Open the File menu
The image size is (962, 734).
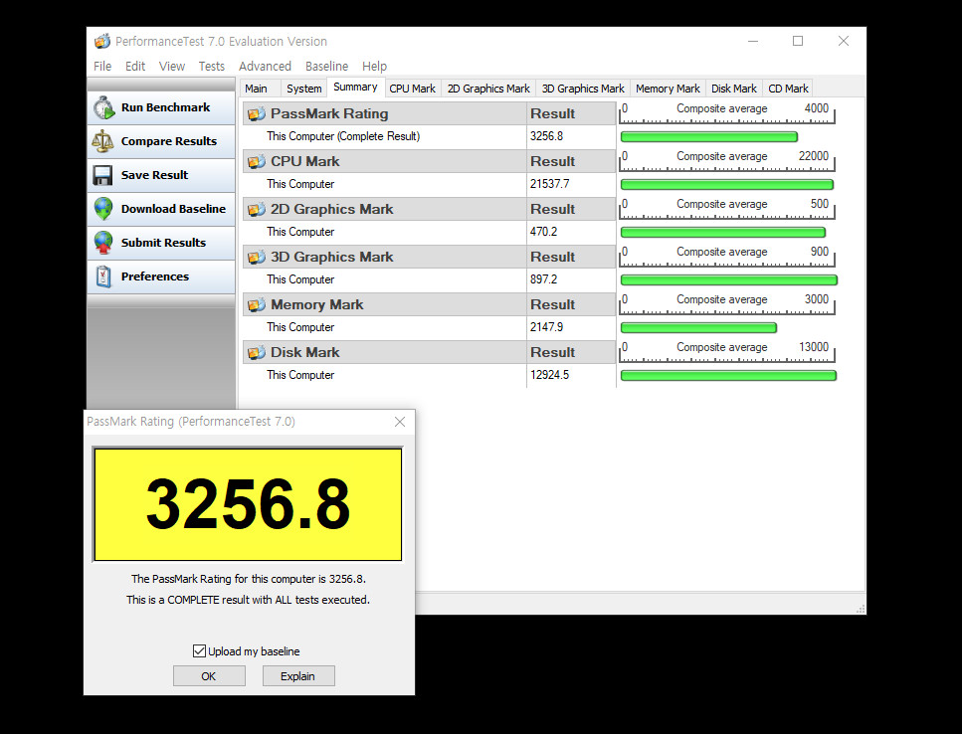(102, 67)
